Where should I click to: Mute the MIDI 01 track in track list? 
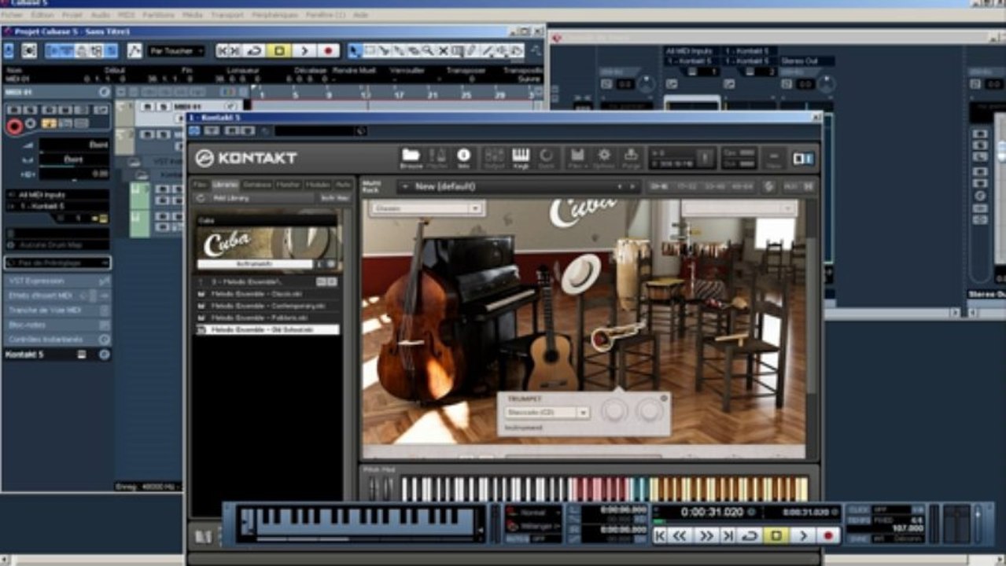[147, 106]
